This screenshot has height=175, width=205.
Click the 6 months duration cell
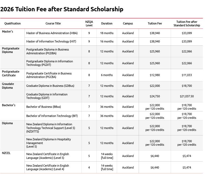[107, 75]
